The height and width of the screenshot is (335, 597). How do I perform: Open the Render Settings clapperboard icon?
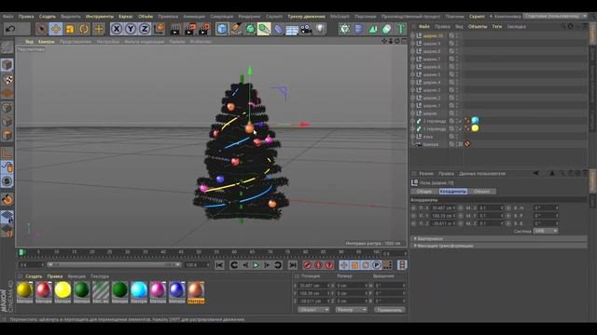tap(204, 29)
